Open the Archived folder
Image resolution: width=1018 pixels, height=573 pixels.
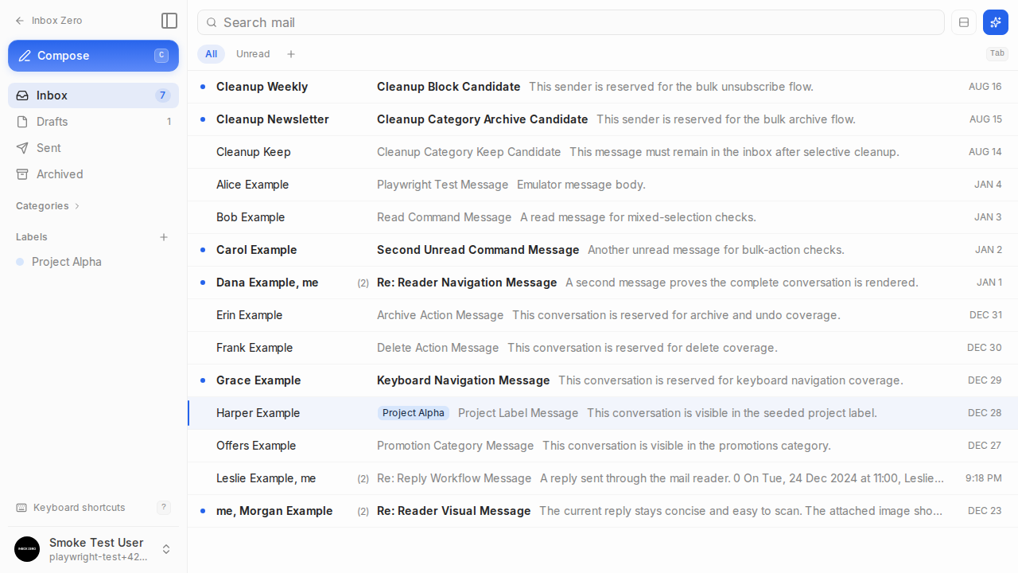[93, 174]
